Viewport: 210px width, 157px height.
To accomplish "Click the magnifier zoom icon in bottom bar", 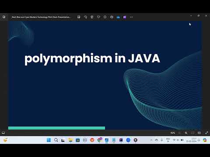I will point(186,133).
